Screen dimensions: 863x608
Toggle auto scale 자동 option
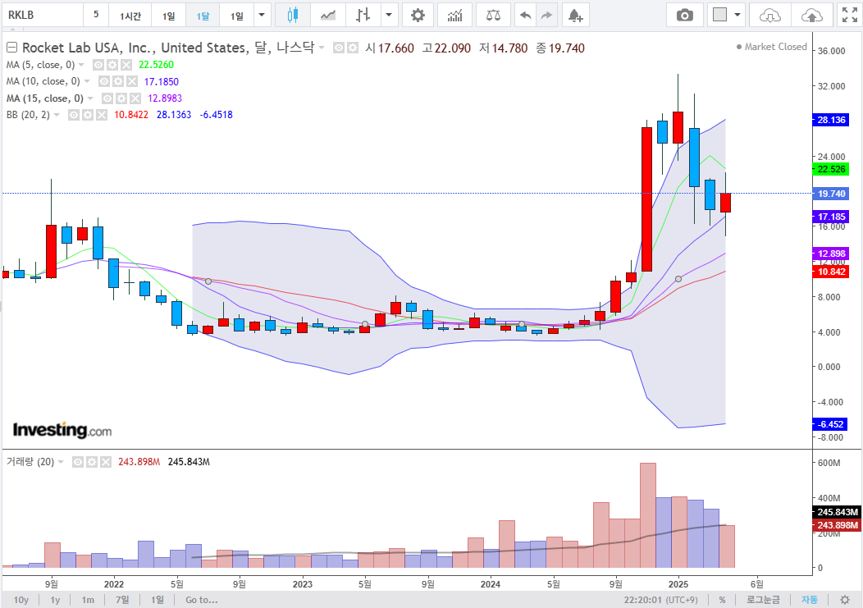point(809,600)
